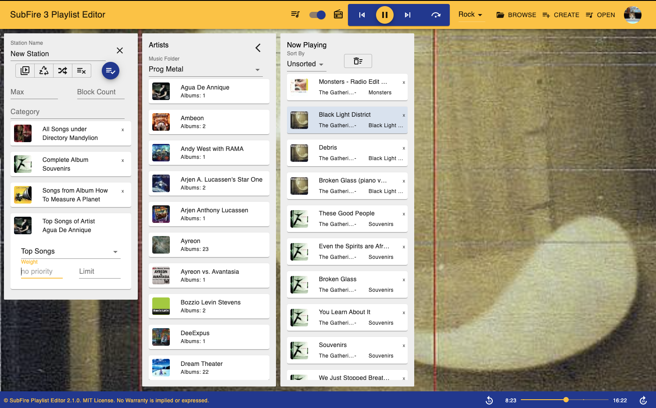Select Ayreon vs. Avantasia artist
The image size is (656, 408).
tap(209, 276)
